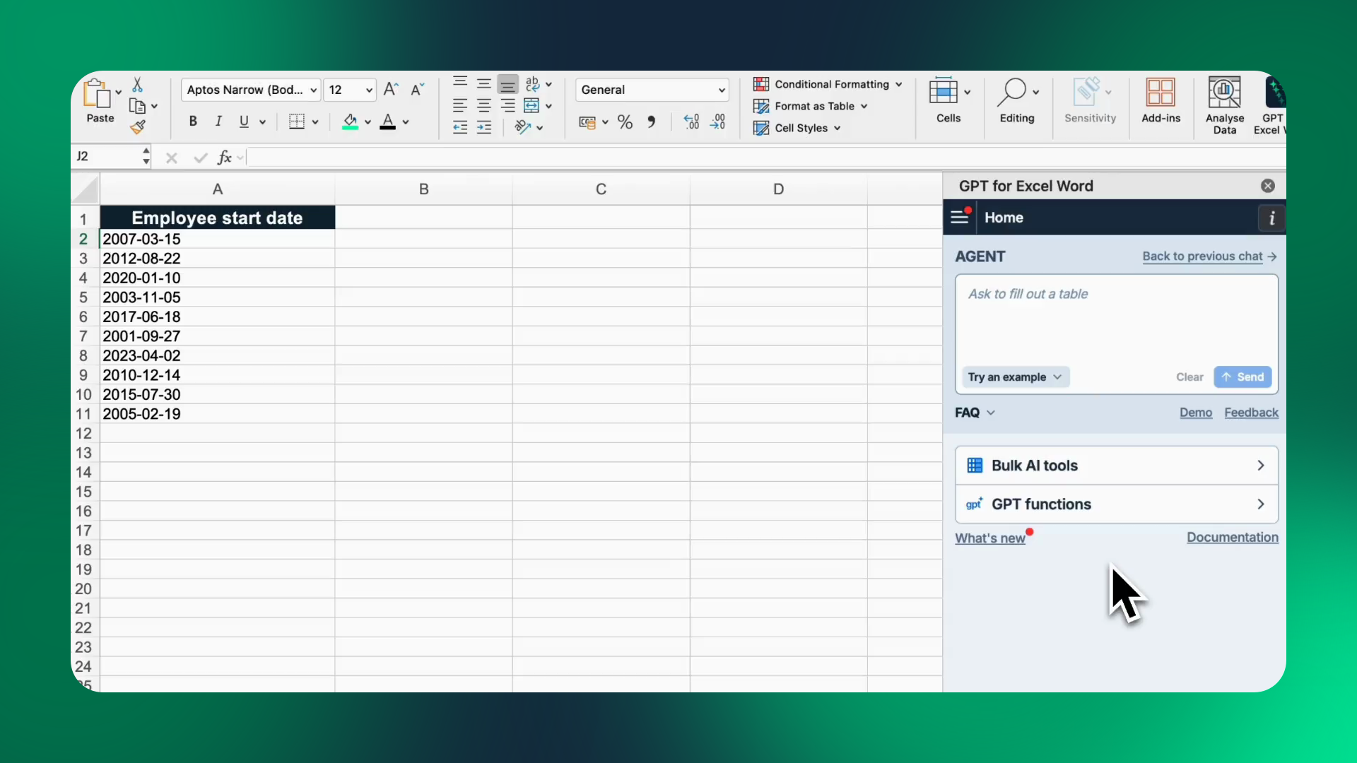The height and width of the screenshot is (763, 1357).
Task: Open the GPT functions menu item
Action: (1116, 504)
